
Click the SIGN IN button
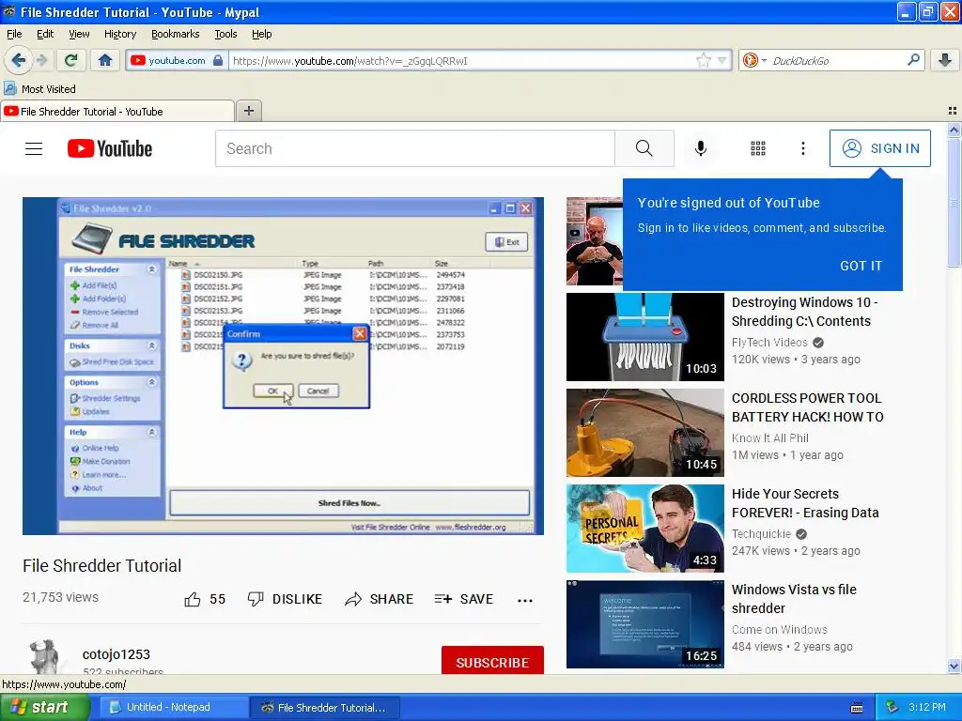tap(879, 148)
